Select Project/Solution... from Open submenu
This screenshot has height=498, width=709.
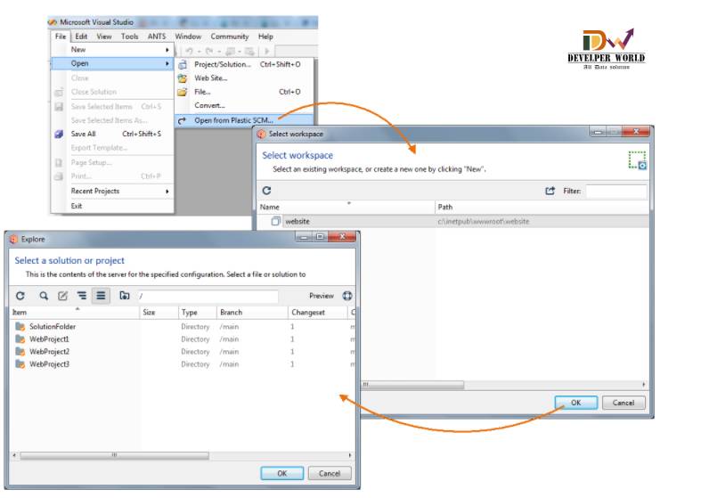[244, 64]
